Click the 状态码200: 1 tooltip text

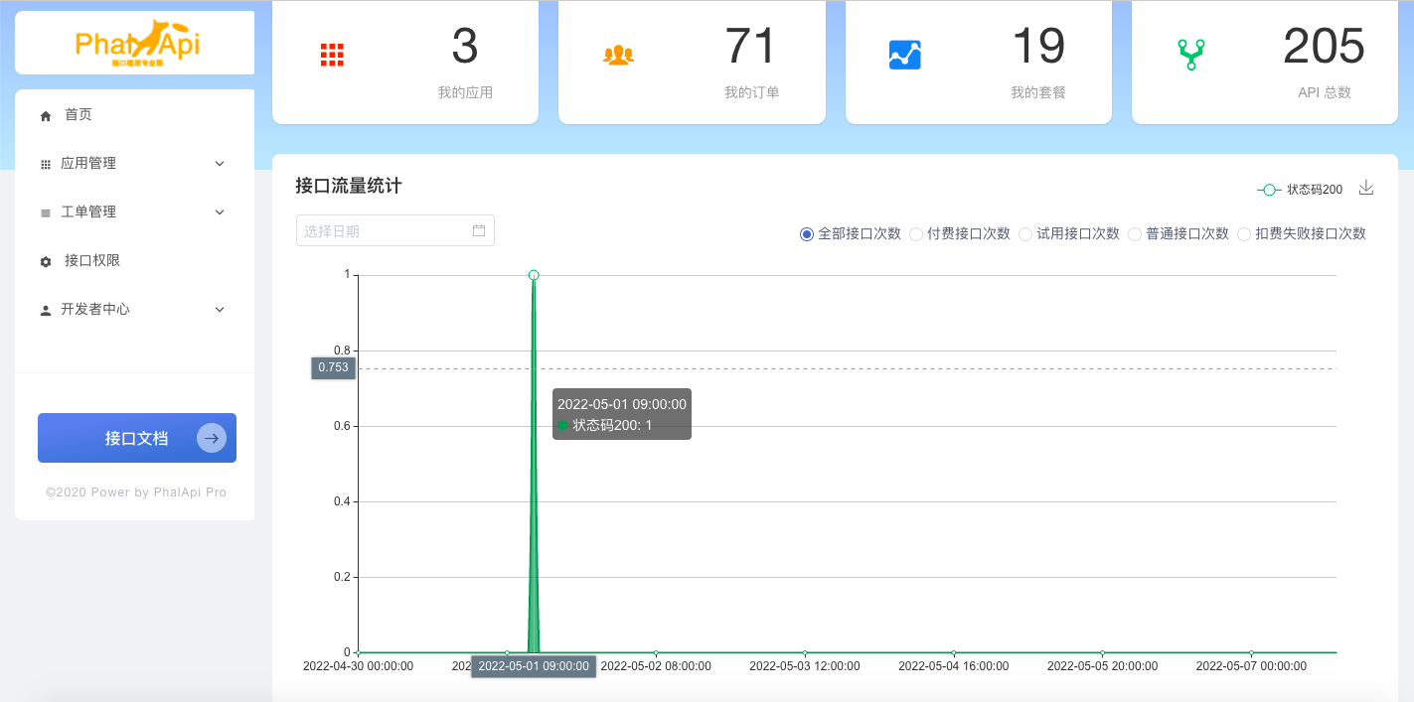[x=612, y=425]
